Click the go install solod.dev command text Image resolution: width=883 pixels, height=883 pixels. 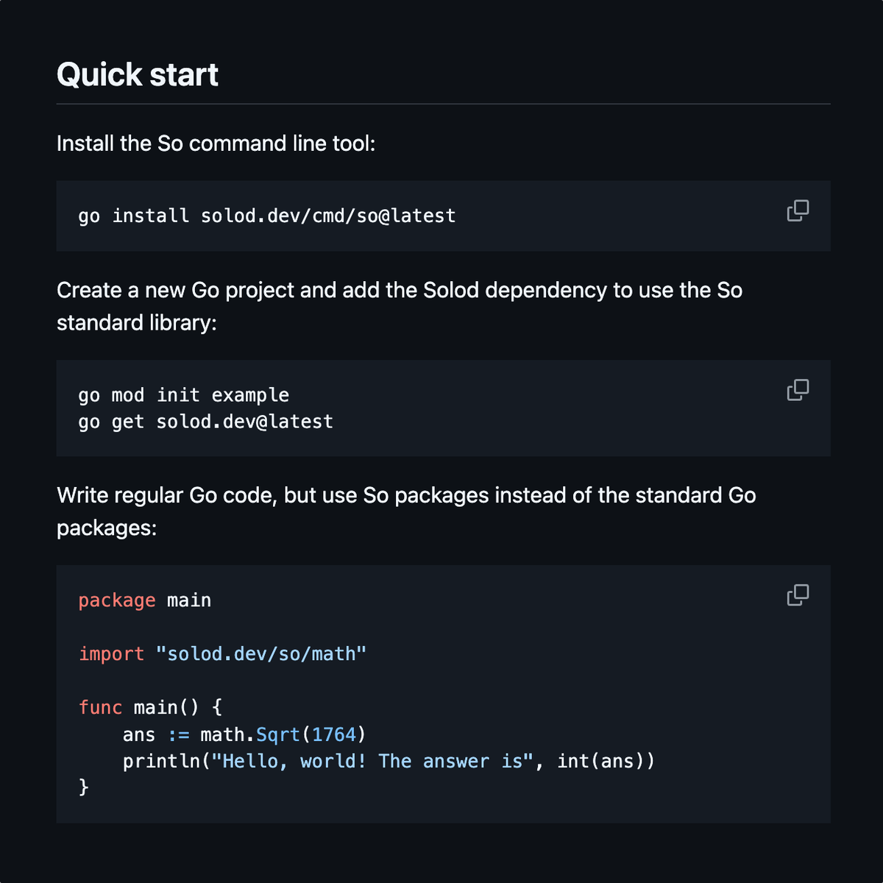[x=267, y=216]
